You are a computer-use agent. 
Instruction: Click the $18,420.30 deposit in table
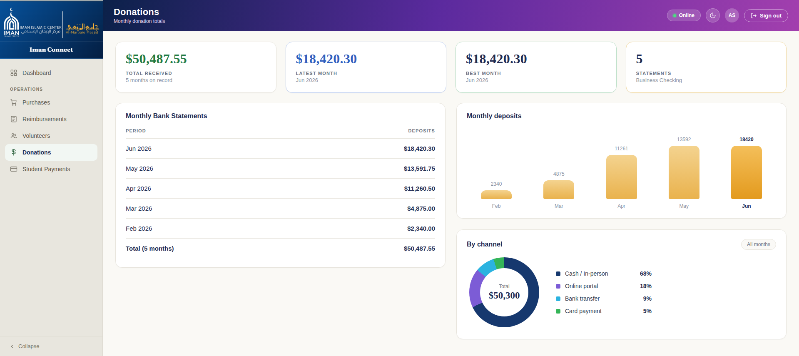[x=419, y=149]
